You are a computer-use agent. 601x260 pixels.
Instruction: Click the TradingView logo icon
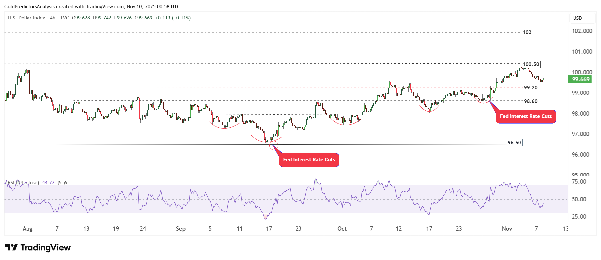[11, 247]
